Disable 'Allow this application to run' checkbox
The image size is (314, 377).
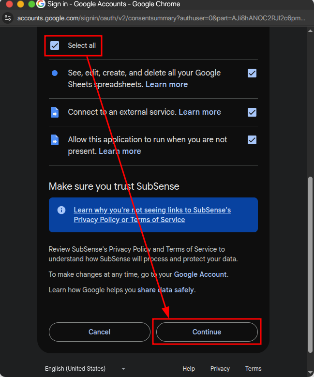pos(252,140)
